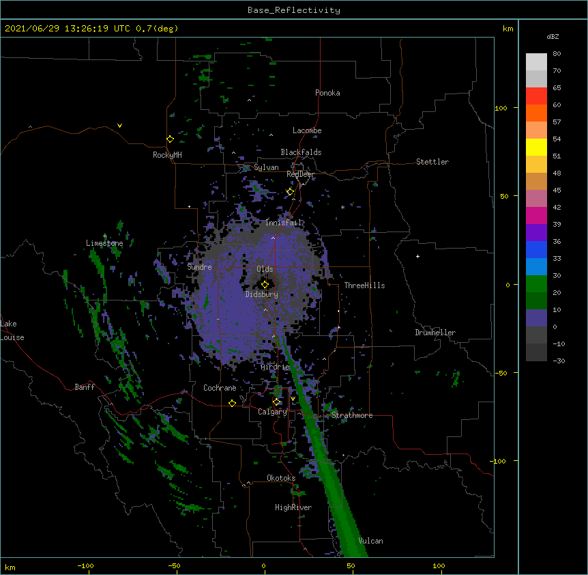Click the Didsbury label
The width and height of the screenshot is (588, 575).
click(x=262, y=294)
